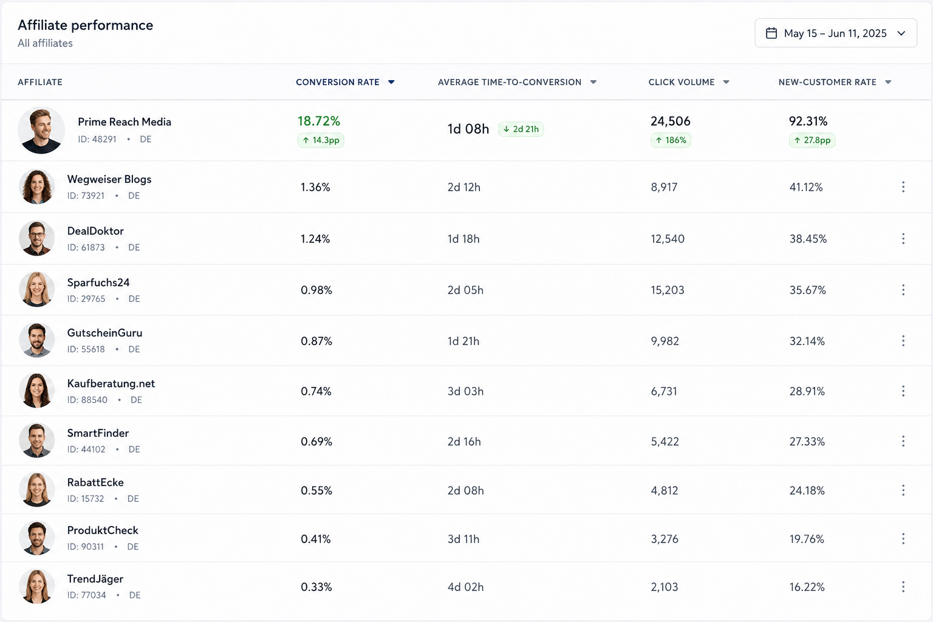Click the Conversion Rate column label
This screenshot has width=933, height=622.
point(338,82)
